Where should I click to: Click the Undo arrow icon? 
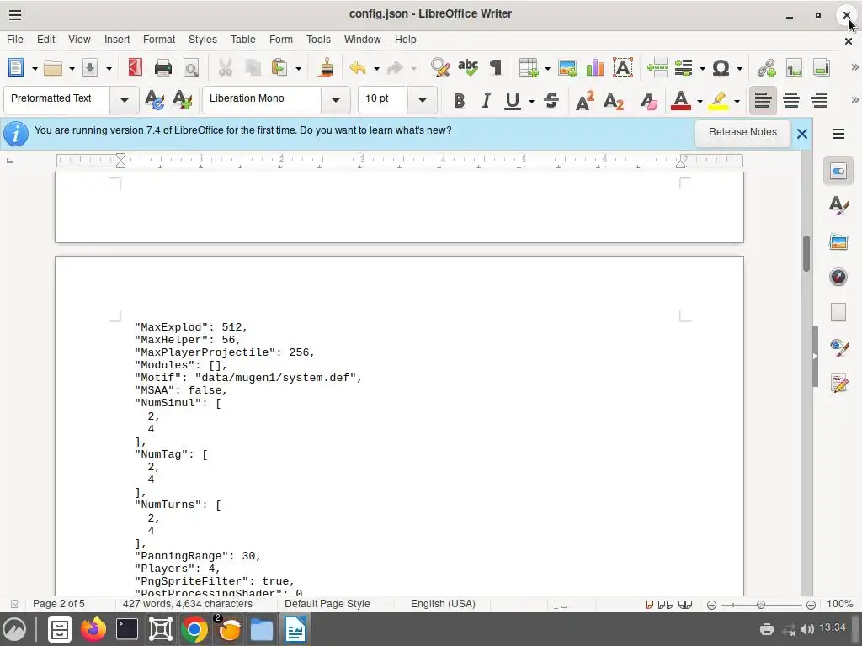(358, 68)
